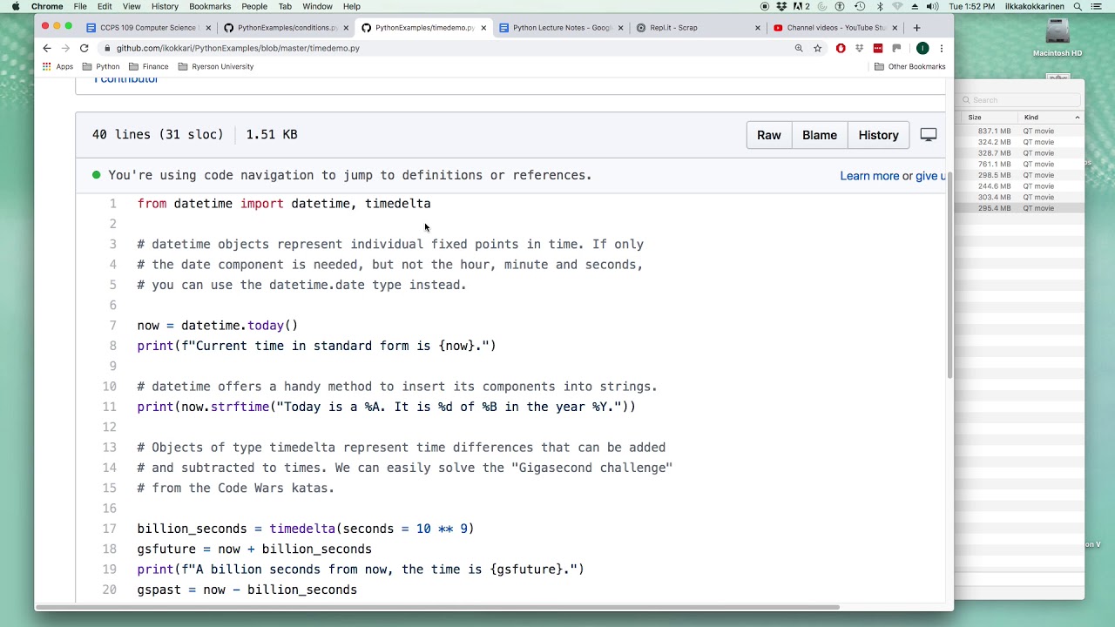Open Time Machine menu bar icon
The height and width of the screenshot is (627, 1115).
coord(860,6)
